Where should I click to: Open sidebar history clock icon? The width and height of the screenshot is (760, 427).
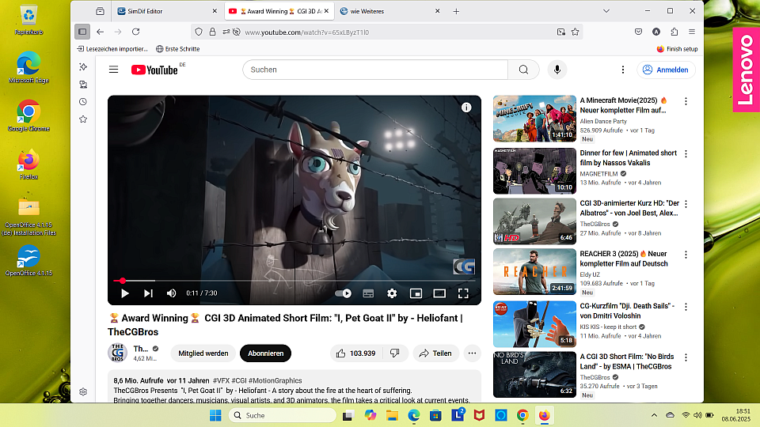coord(83,102)
